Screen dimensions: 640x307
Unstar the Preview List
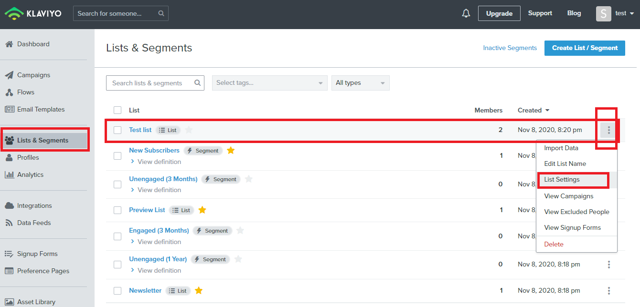202,210
